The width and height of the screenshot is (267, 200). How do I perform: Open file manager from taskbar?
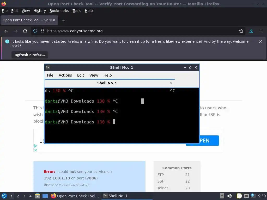click(38, 196)
